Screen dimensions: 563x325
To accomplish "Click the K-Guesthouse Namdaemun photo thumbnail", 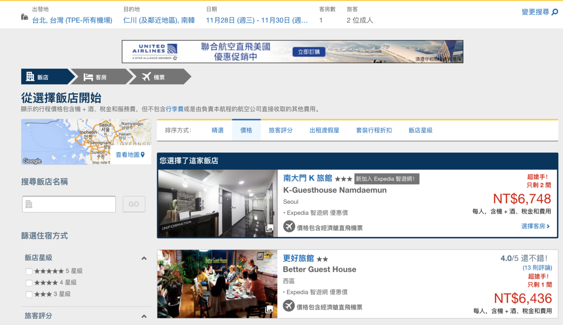I will [x=218, y=204].
